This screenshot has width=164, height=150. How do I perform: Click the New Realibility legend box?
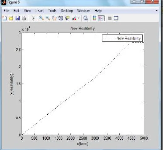pos(122,38)
